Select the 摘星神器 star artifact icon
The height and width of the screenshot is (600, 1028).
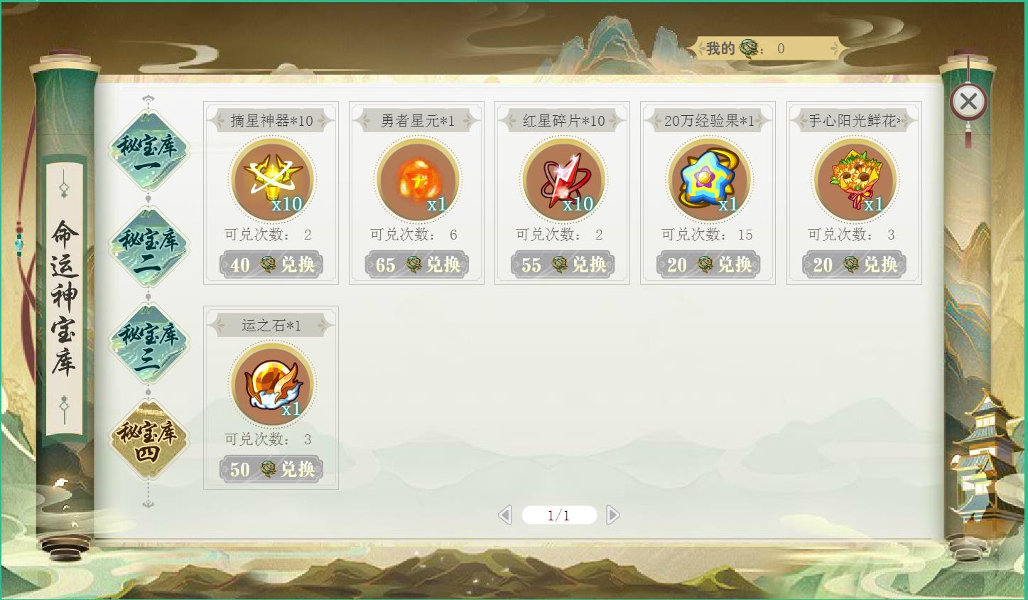[x=272, y=180]
